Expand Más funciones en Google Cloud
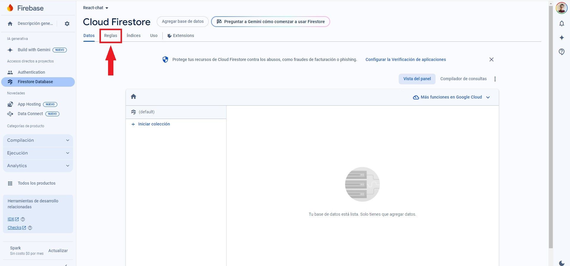The width and height of the screenshot is (570, 266). click(451, 97)
